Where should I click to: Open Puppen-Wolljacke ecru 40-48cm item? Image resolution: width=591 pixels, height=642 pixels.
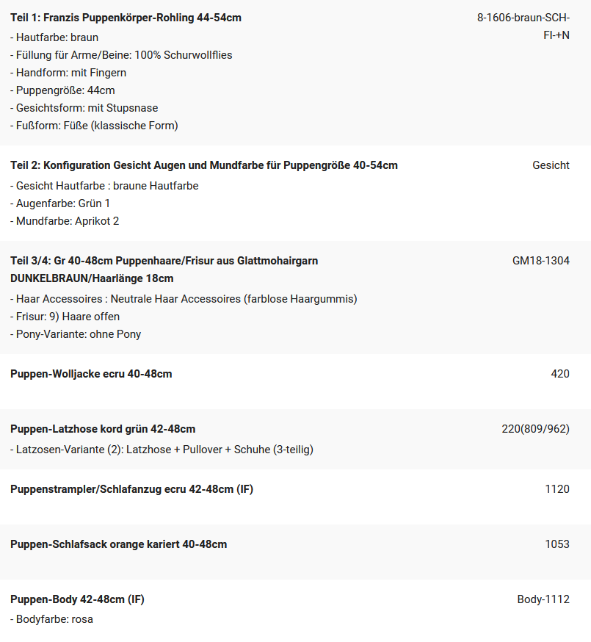[91, 374]
